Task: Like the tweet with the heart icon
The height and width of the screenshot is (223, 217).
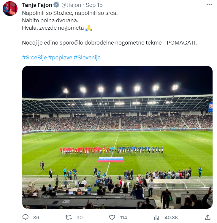Action: (112, 217)
